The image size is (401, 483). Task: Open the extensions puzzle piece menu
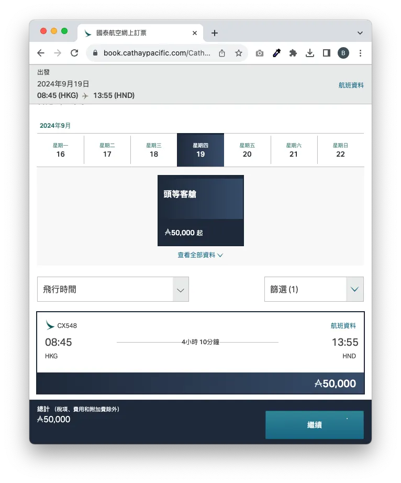tap(293, 53)
